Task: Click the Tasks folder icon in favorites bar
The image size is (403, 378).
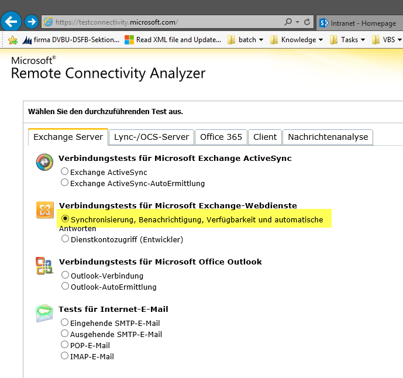Action: pyautogui.click(x=333, y=40)
